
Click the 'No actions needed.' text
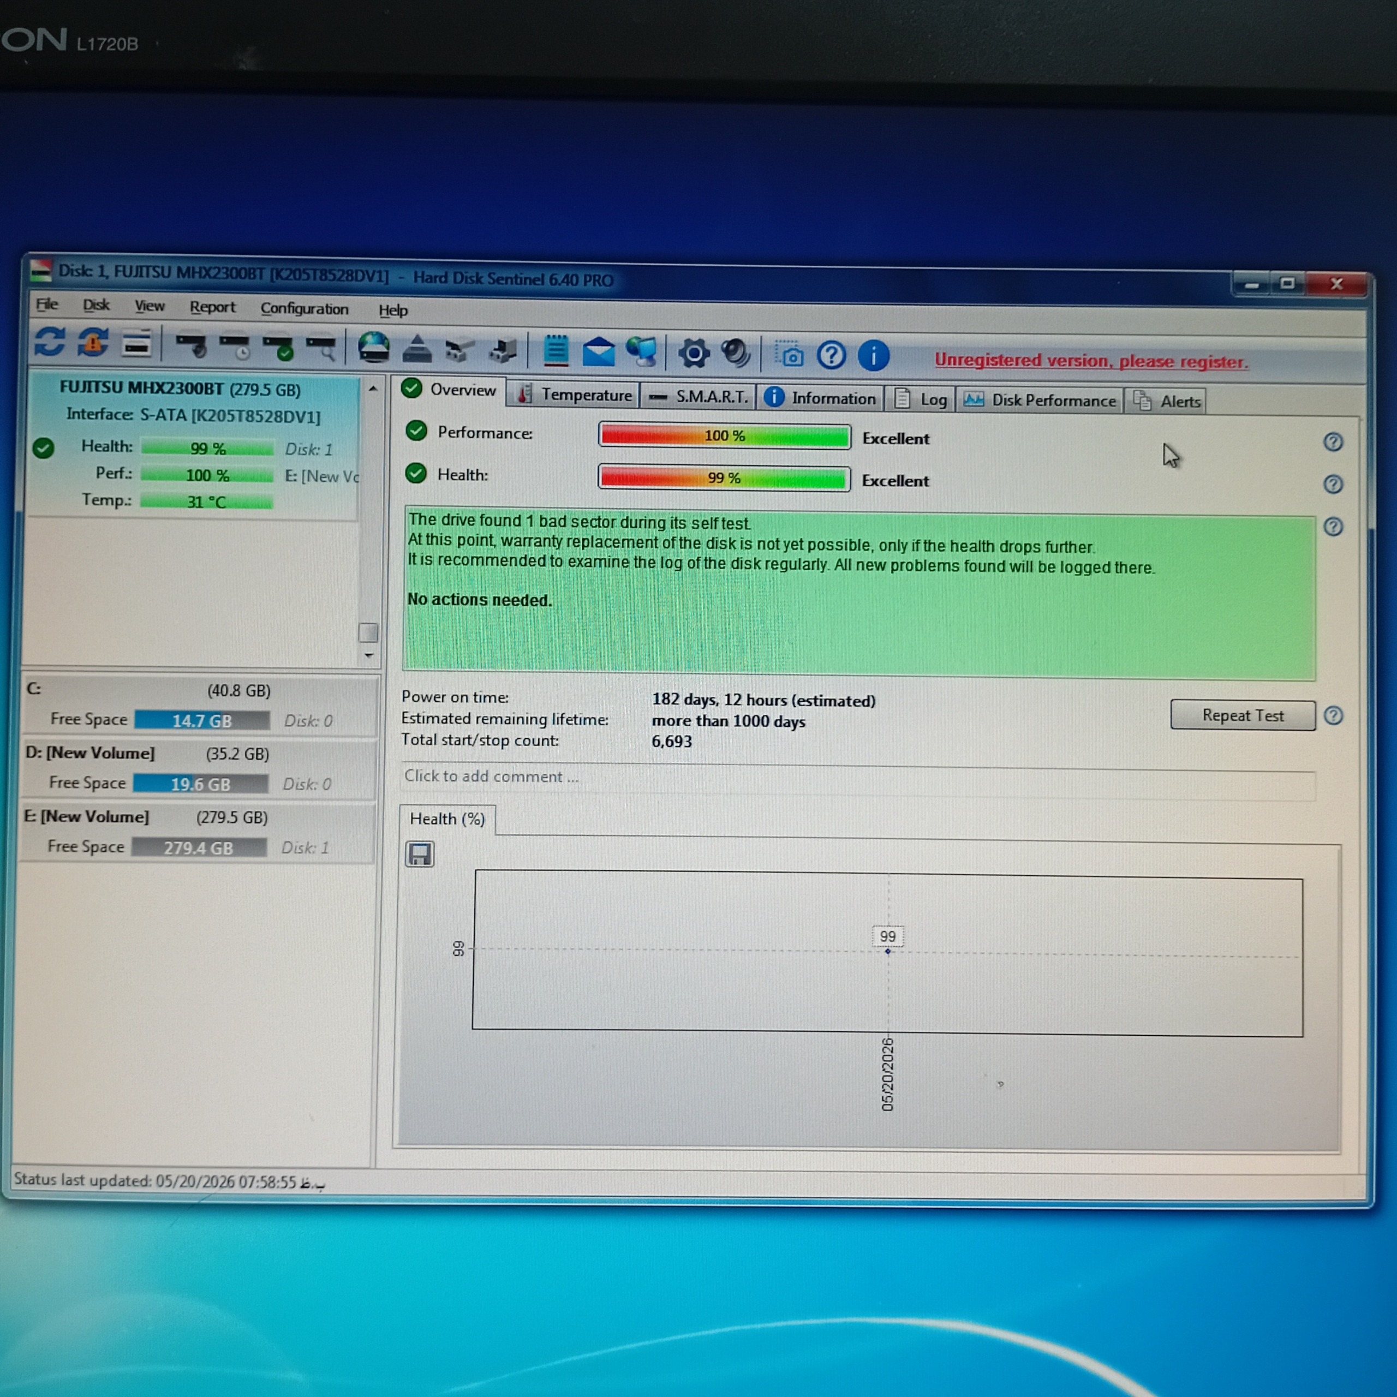(480, 599)
